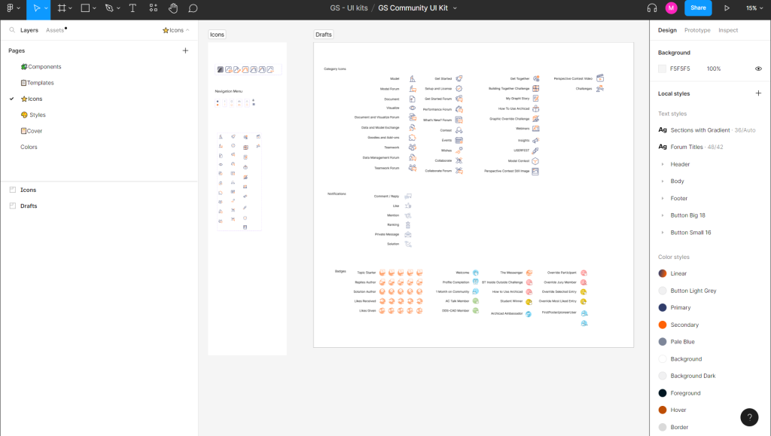Expand the Footer text styles group
This screenshot has width=771, height=436.
click(663, 199)
